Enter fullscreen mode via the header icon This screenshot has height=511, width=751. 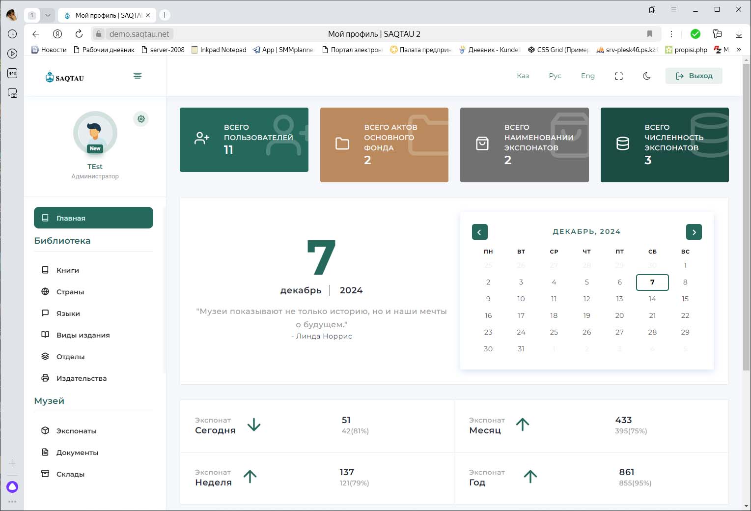tap(619, 76)
